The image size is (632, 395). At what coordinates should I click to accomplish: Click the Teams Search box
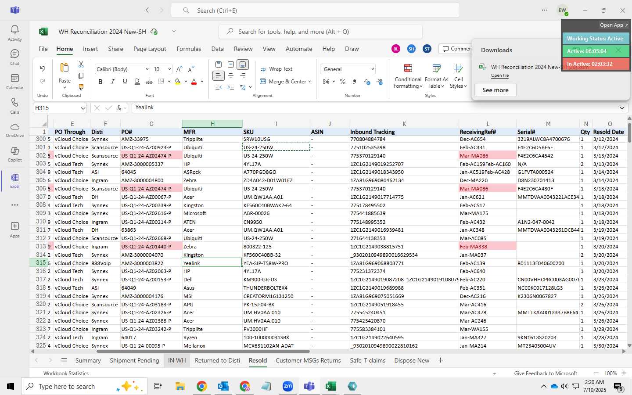coord(315,10)
